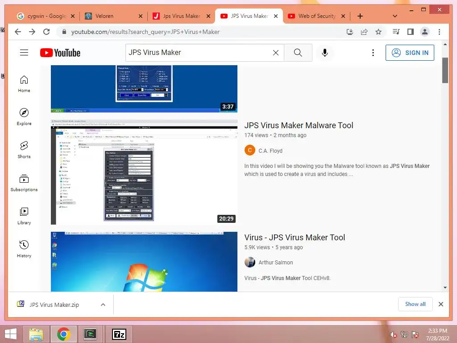Open the JPS Virus Maker.zip download
The image size is (457, 343).
tap(54, 305)
